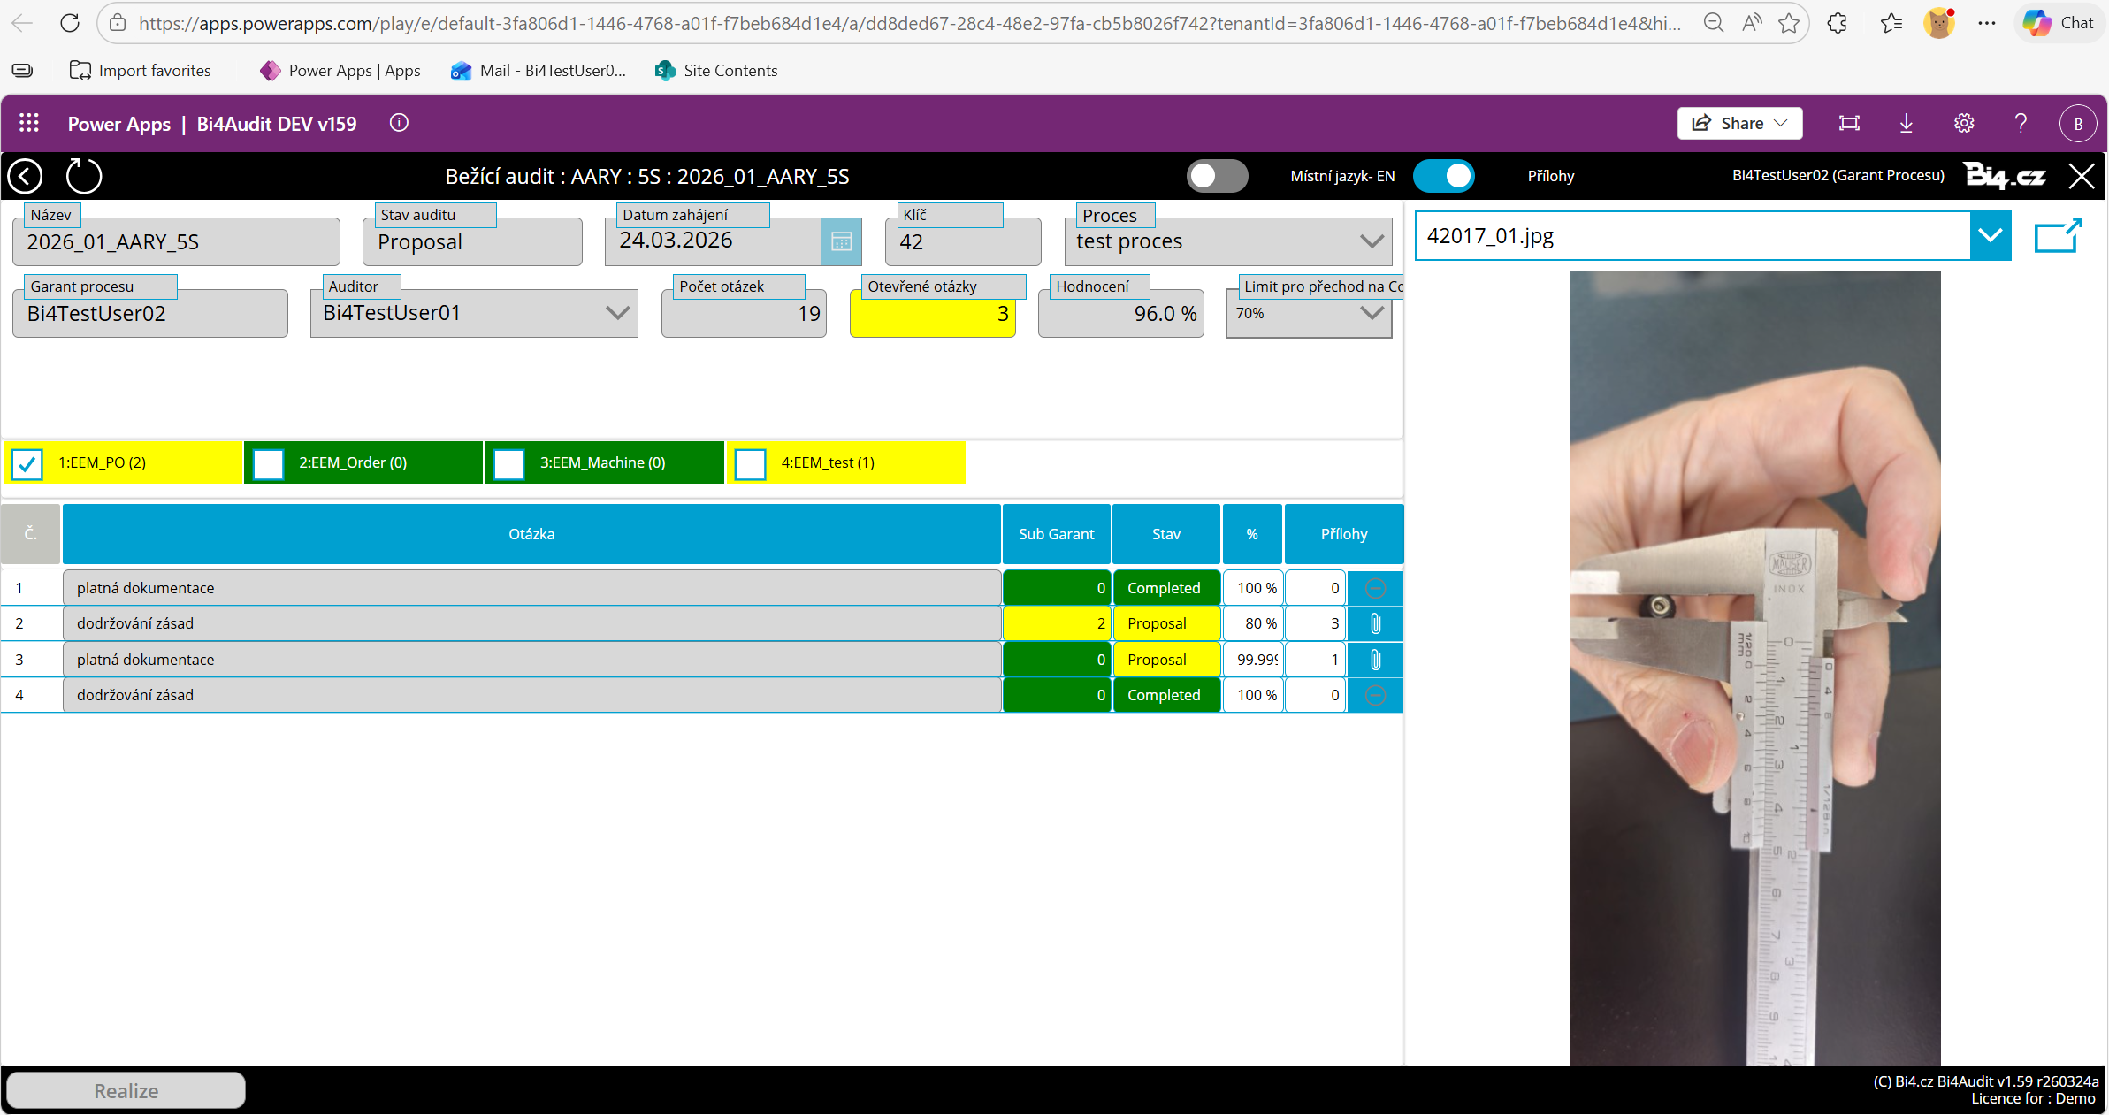Image resolution: width=2109 pixels, height=1115 pixels.
Task: Click the Share button
Action: coord(1738,123)
